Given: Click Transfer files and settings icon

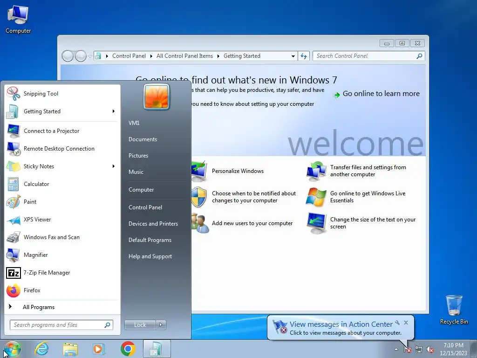Looking at the screenshot, I should [x=316, y=171].
